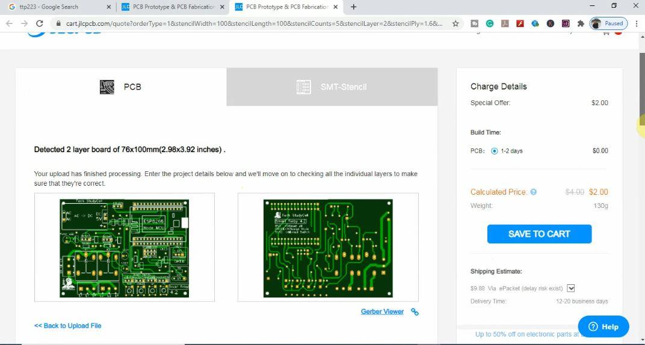Switch to the second JLCPCB browser tab

tap(173, 7)
